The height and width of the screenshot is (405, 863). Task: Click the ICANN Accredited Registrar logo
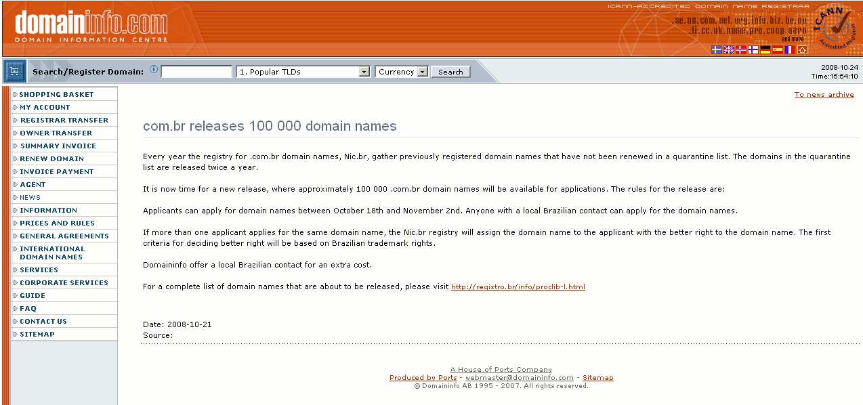(836, 28)
